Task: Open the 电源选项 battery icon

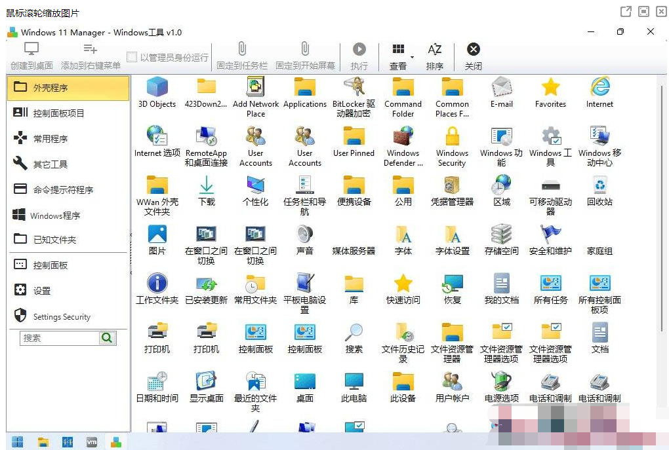Action: (x=501, y=386)
